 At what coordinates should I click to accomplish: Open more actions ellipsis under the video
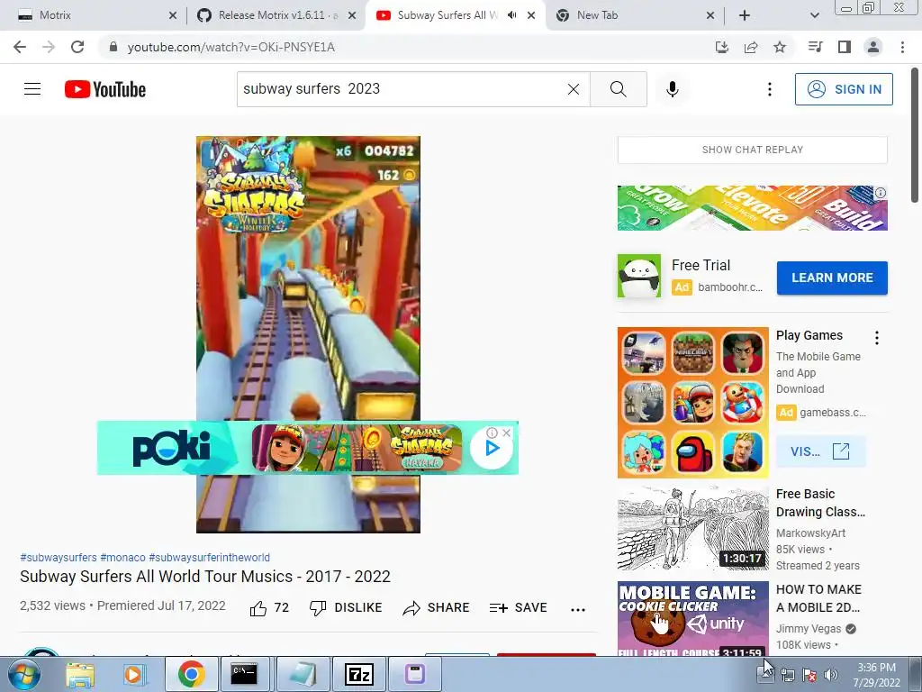tap(578, 610)
